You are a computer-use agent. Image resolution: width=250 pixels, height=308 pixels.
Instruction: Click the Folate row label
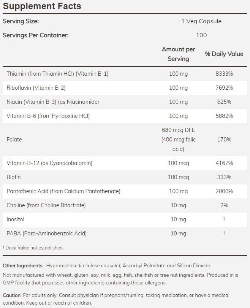[x=14, y=140]
